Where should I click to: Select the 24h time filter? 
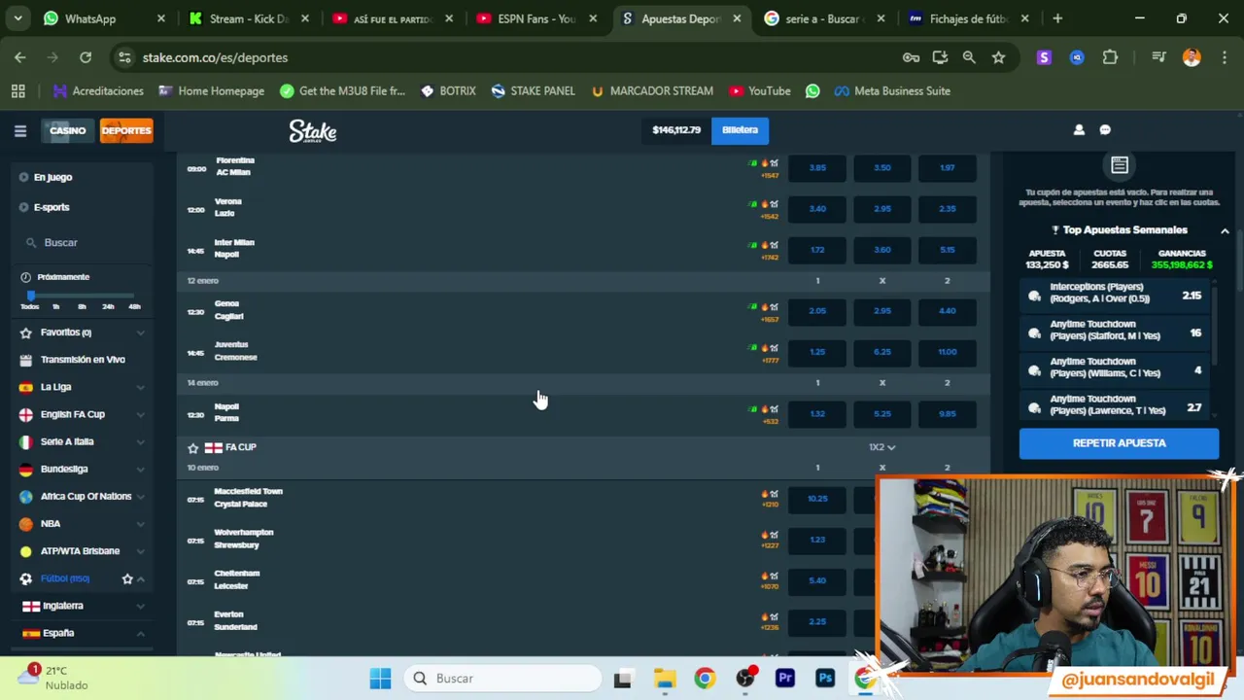(x=108, y=306)
